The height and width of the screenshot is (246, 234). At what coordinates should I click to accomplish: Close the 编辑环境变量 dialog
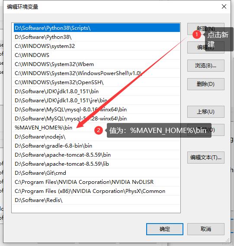pyautogui.click(x=224, y=6)
